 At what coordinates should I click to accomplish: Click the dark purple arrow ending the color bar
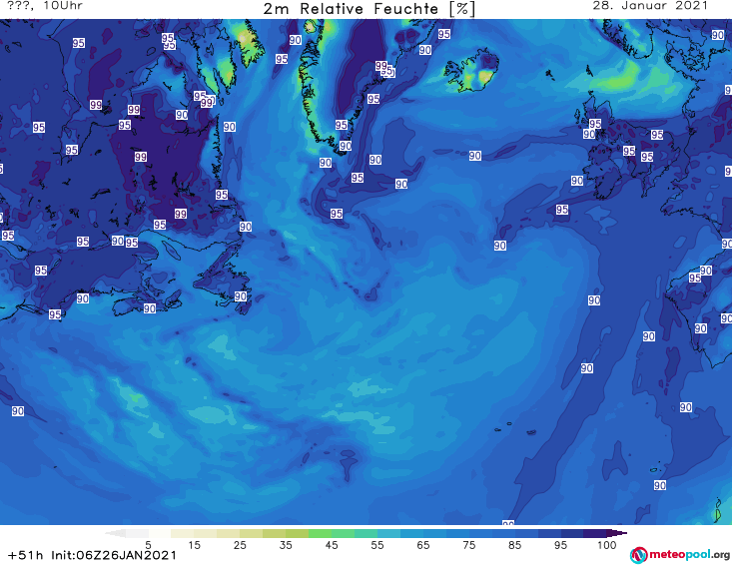[617, 533]
